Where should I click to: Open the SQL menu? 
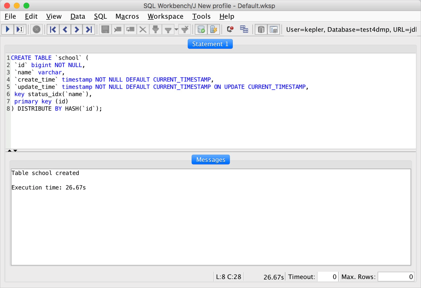tap(101, 16)
